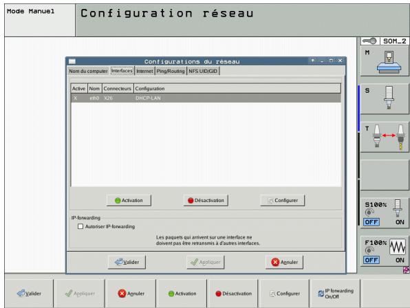
Task: Turn feed override OFF in F100% panel
Action: click(371, 260)
